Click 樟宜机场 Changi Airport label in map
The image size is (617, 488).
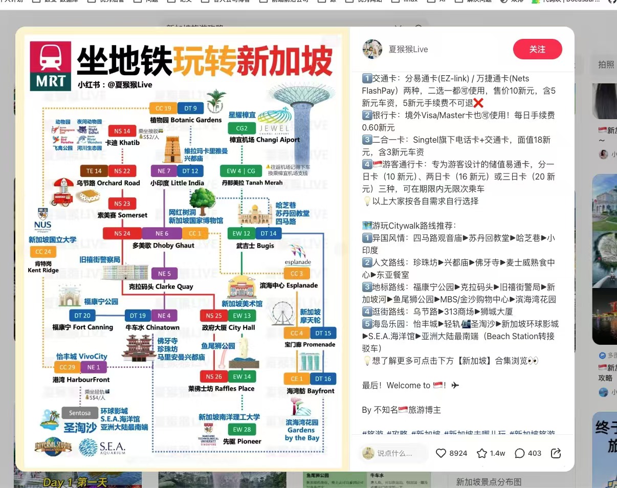265,140
